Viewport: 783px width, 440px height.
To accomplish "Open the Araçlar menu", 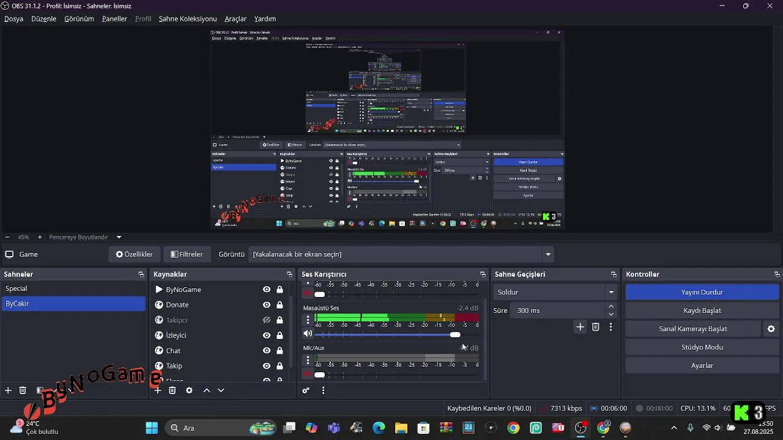I will tap(236, 19).
